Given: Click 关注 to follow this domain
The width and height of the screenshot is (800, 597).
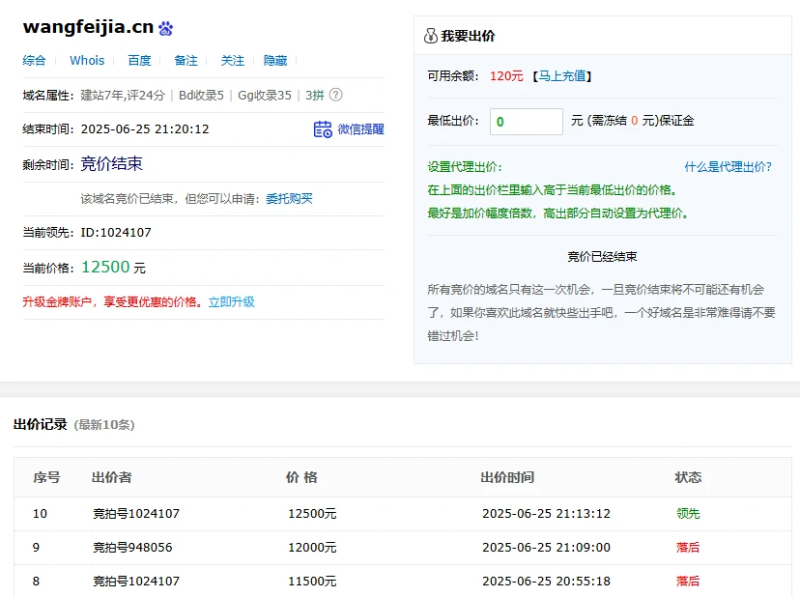Looking at the screenshot, I should click(x=232, y=60).
